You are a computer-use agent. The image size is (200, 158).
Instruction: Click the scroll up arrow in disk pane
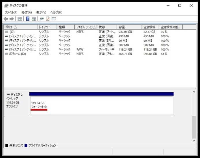point(194,92)
